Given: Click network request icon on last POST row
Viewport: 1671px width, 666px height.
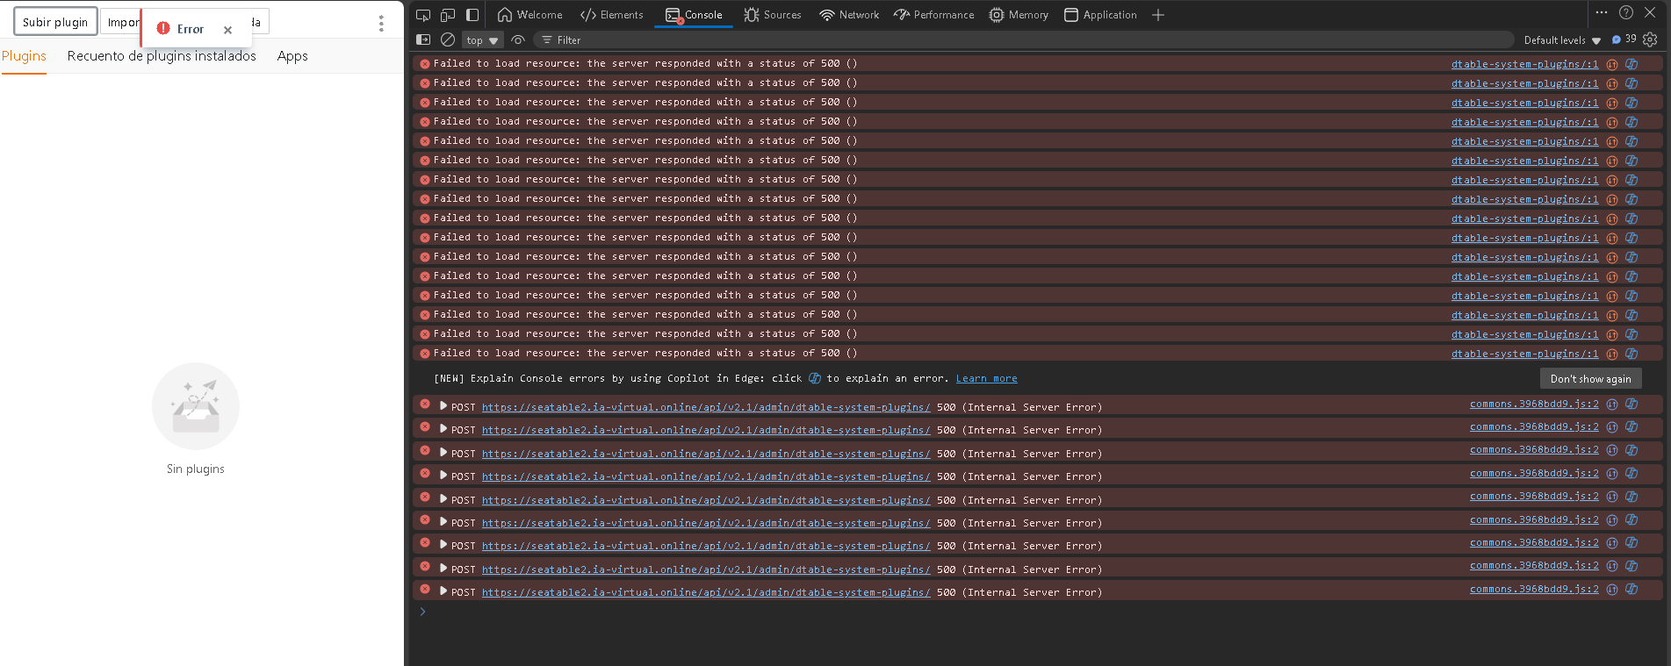Looking at the screenshot, I should pyautogui.click(x=1612, y=589).
